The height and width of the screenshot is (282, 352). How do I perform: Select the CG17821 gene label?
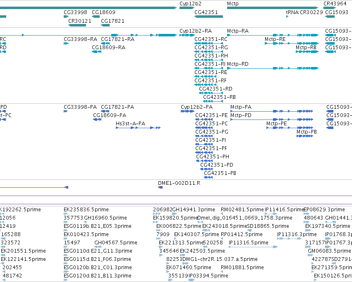pos(113,21)
